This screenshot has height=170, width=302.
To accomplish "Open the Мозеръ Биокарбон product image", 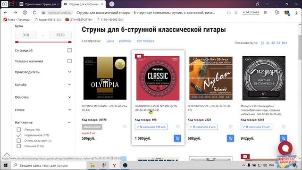I will pyautogui.click(x=264, y=78).
